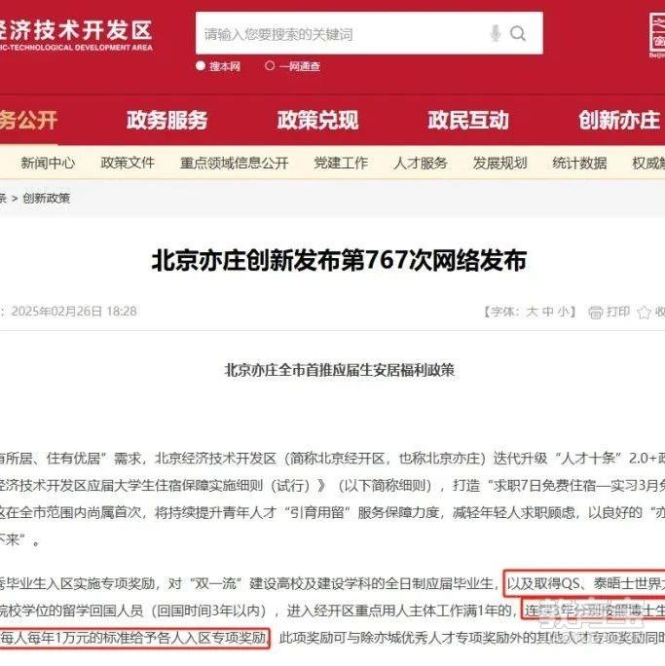Click the printer icon beside 打印

pos(595,313)
